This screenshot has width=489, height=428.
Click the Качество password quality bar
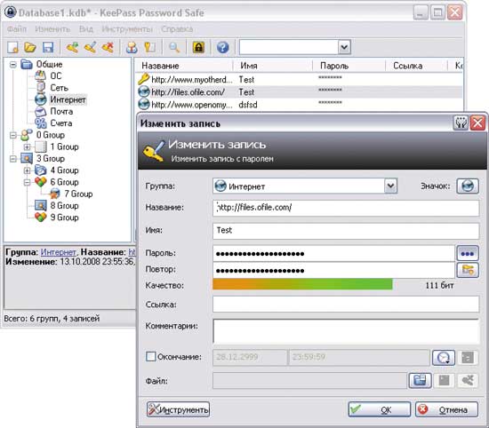tap(302, 284)
